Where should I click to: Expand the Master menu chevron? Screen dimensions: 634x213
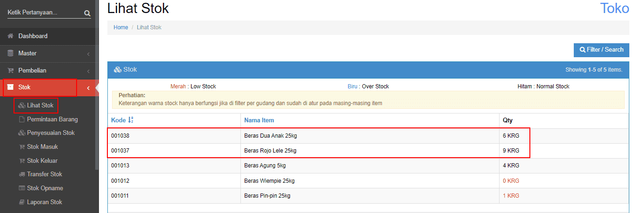tap(88, 54)
